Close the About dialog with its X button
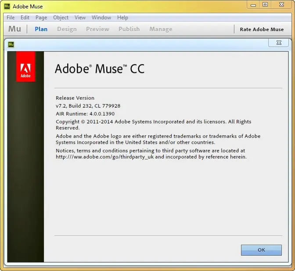This screenshot has height=271, width=295. [279, 43]
